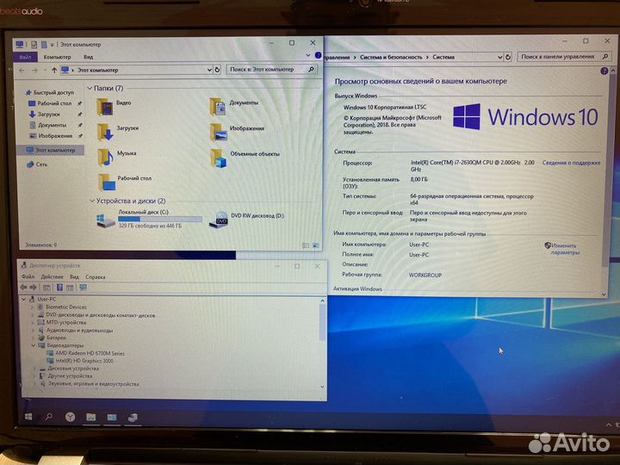Click the Explorer forward arrow
620x465 pixels.
tap(34, 71)
